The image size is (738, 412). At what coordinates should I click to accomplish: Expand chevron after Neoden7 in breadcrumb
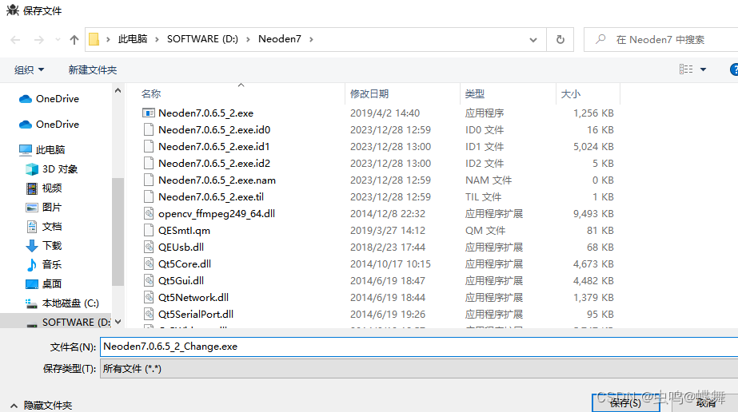pyautogui.click(x=311, y=39)
